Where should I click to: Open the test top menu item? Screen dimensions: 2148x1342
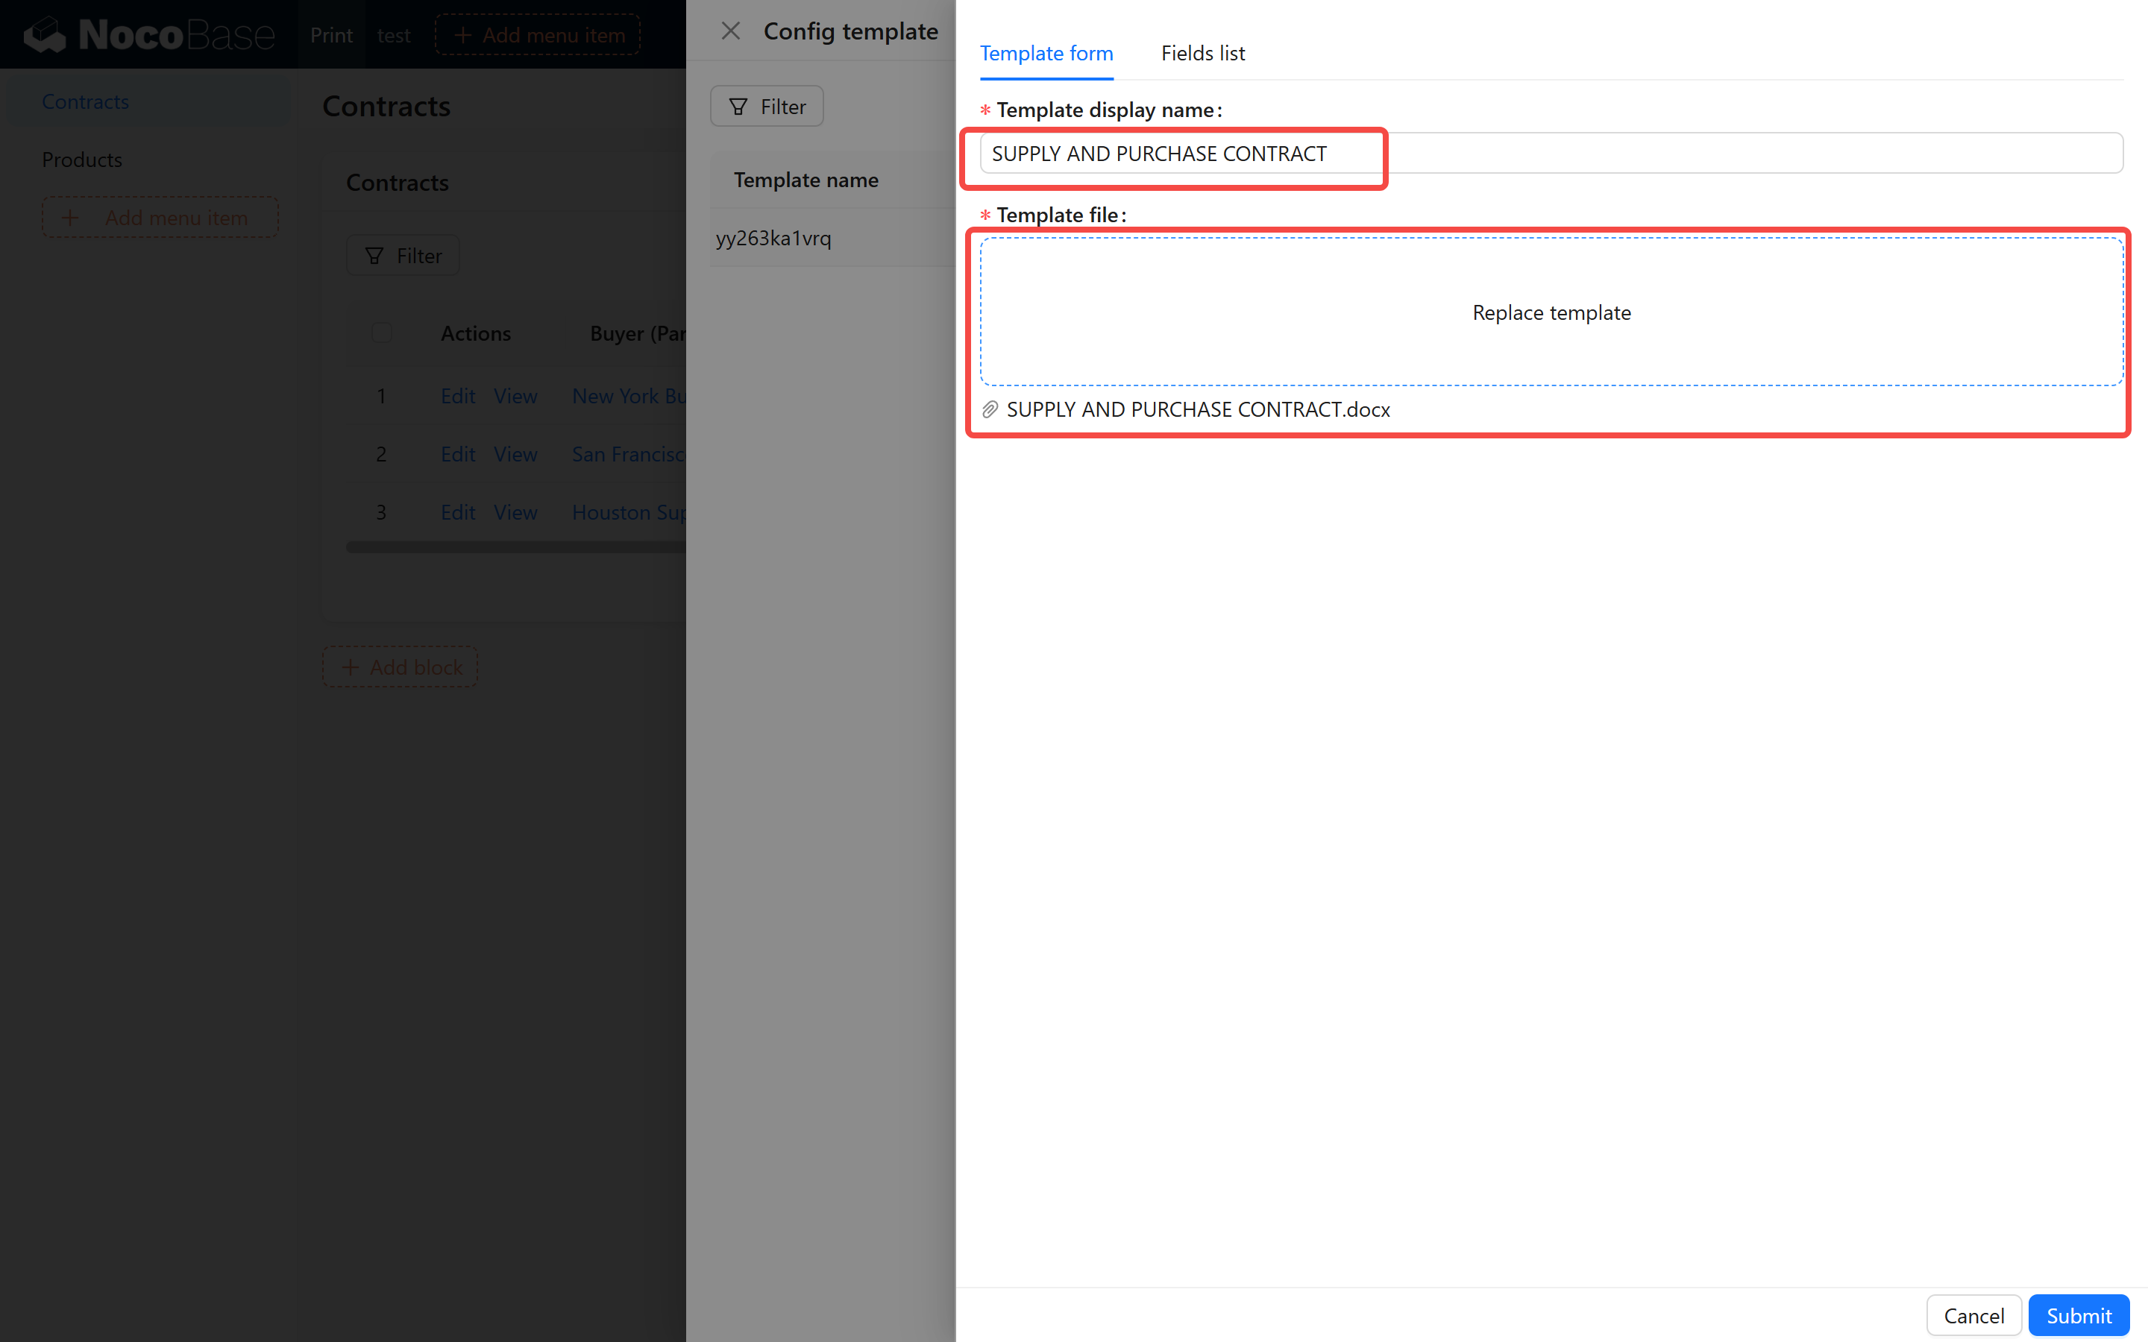(x=393, y=34)
